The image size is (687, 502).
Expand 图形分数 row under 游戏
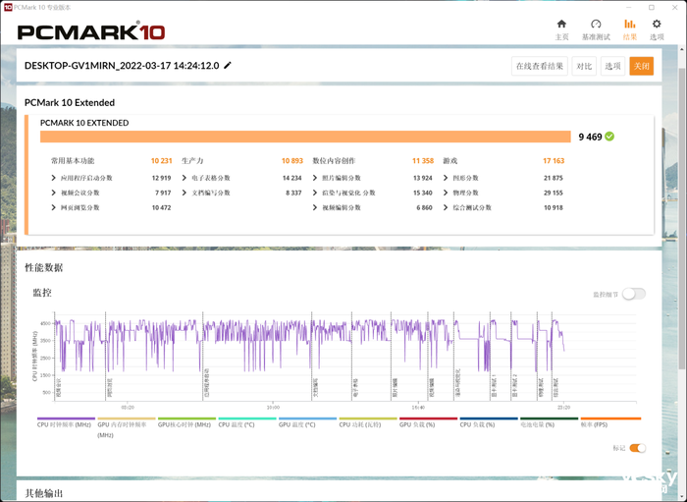point(446,178)
